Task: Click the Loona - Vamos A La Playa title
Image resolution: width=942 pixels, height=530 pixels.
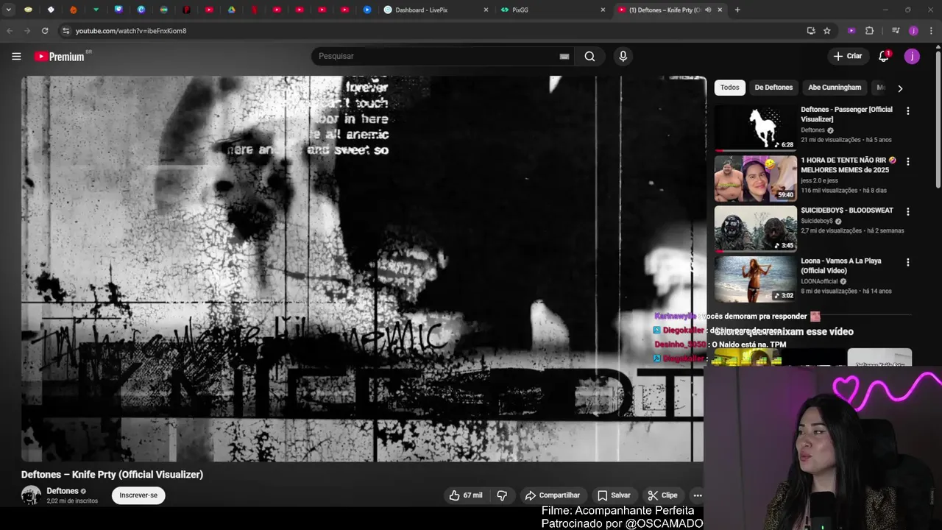Action: (840, 266)
